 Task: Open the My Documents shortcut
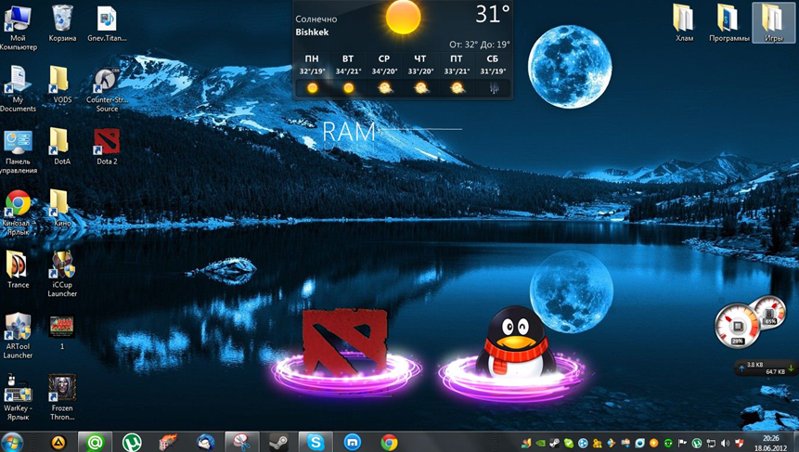18,88
